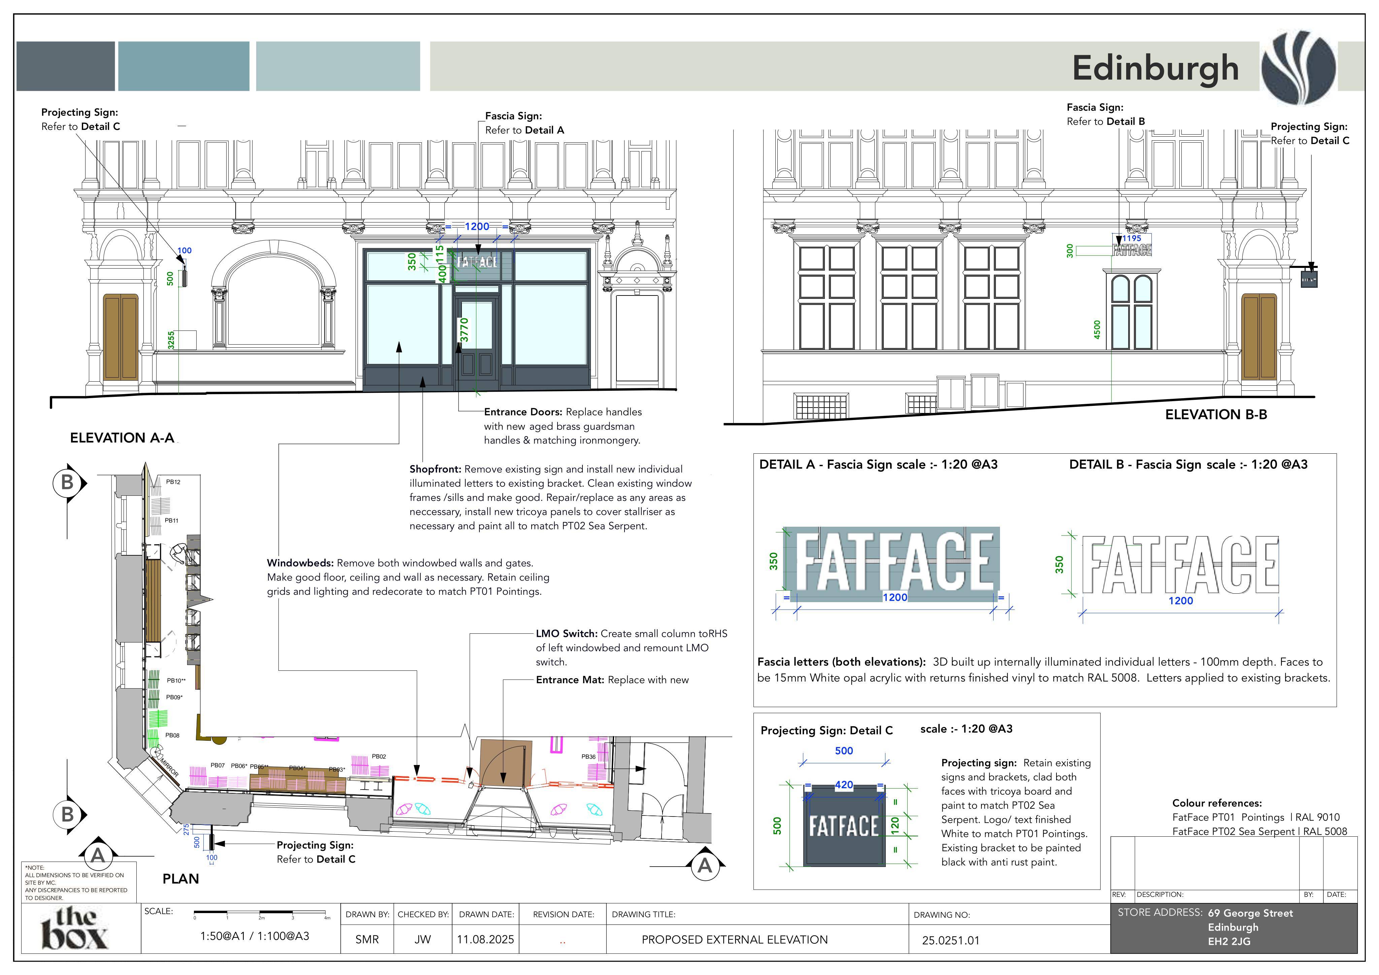Click the swirl logo beside the Edinburgh title
This screenshot has width=1379, height=975.
1299,68
